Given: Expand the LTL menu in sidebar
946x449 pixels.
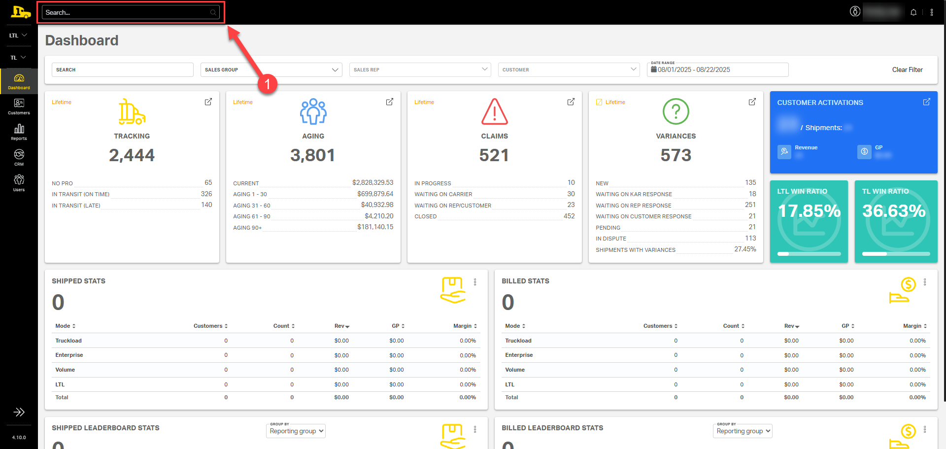Looking at the screenshot, I should click(18, 35).
